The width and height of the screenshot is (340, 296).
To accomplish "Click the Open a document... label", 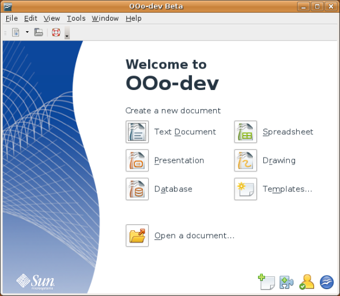I will 195,236.
